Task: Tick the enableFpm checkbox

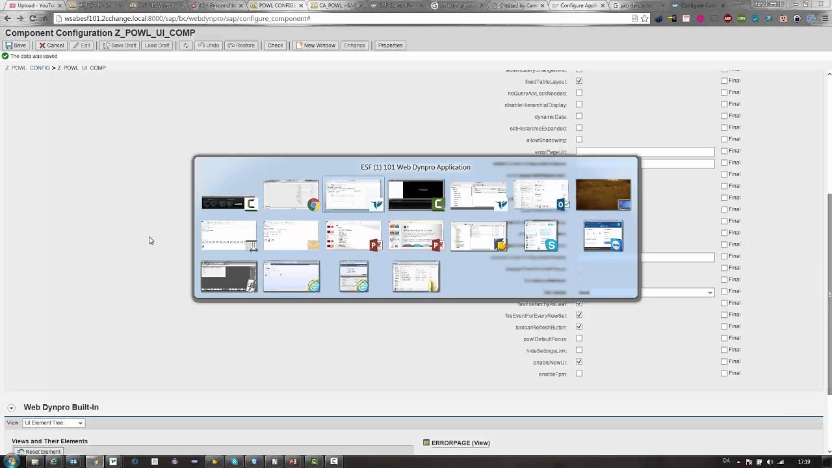Action: (579, 374)
